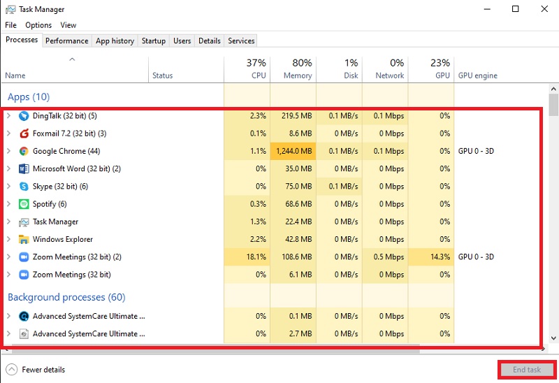This screenshot has height=383, width=559.
Task: Select the Skype icon in list
Action: [24, 187]
